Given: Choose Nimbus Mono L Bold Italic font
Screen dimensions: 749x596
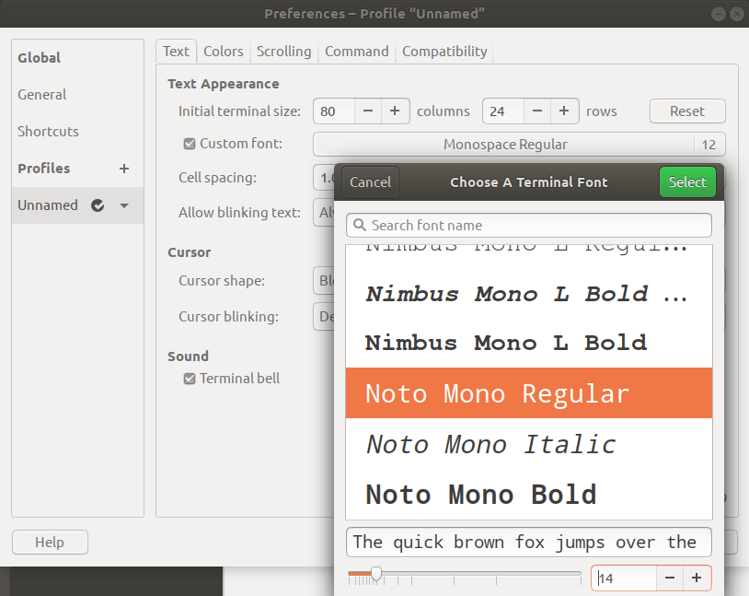Looking at the screenshot, I should click(529, 294).
